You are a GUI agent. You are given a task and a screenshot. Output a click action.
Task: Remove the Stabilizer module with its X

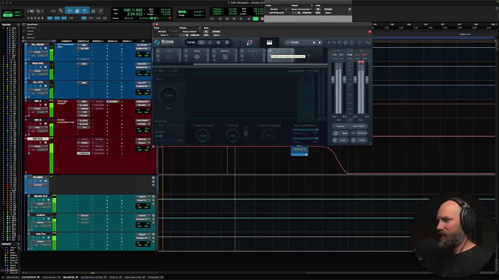[x=235, y=51]
